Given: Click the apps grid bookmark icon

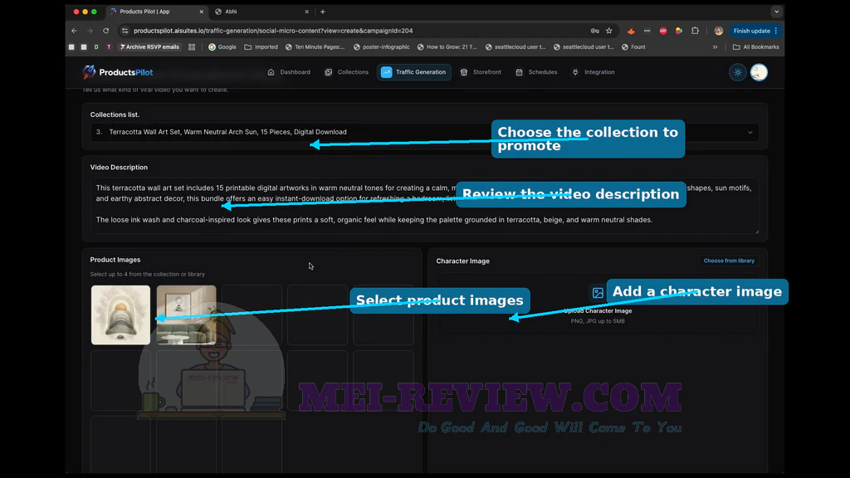Looking at the screenshot, I should tap(192, 47).
